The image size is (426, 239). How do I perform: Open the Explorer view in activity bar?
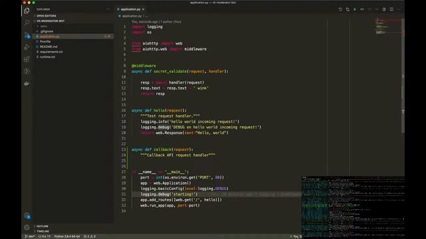[x=27, y=11]
